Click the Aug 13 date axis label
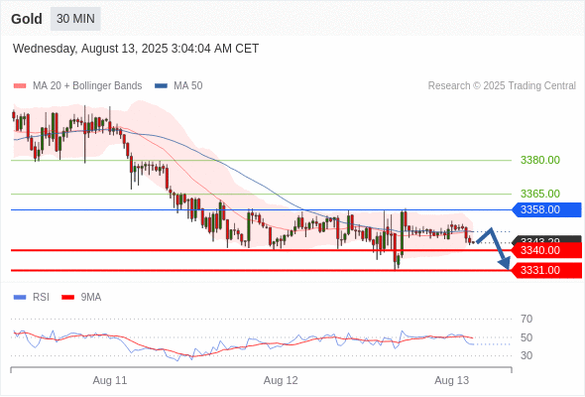 (x=451, y=380)
